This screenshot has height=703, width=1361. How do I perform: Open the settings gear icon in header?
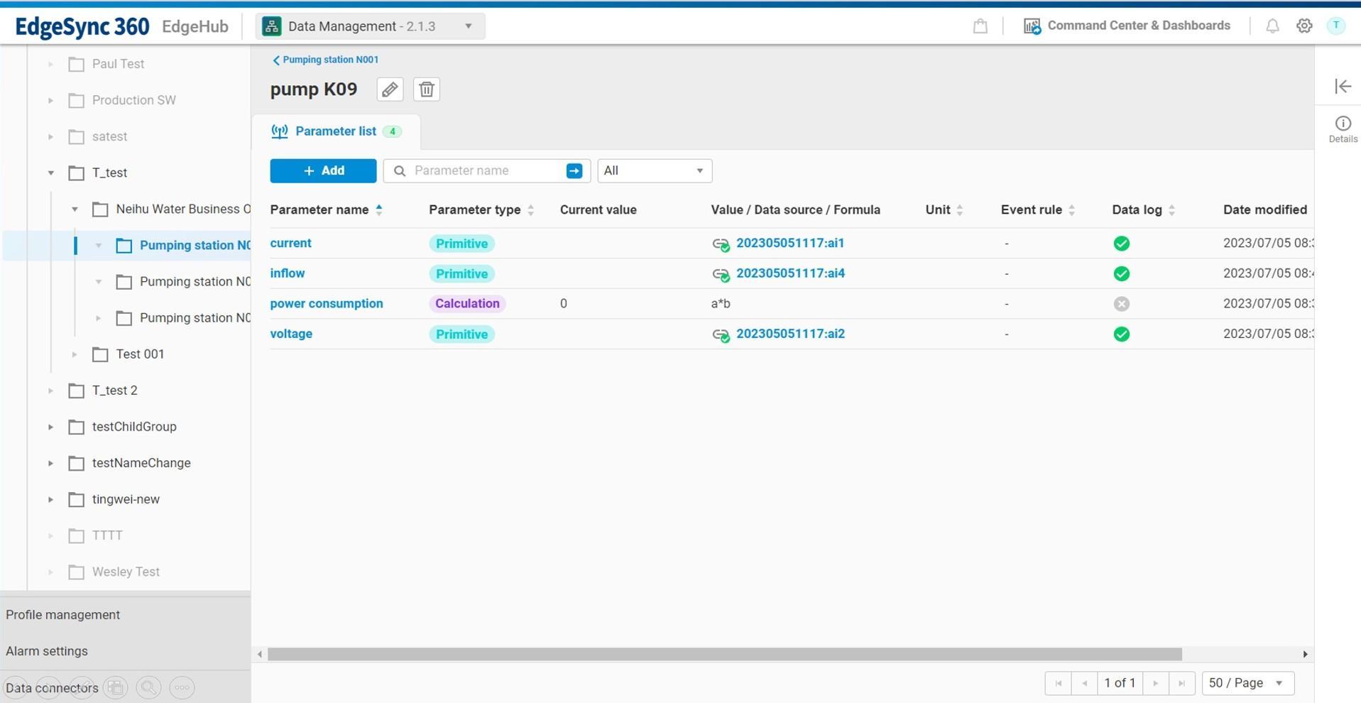click(x=1304, y=26)
